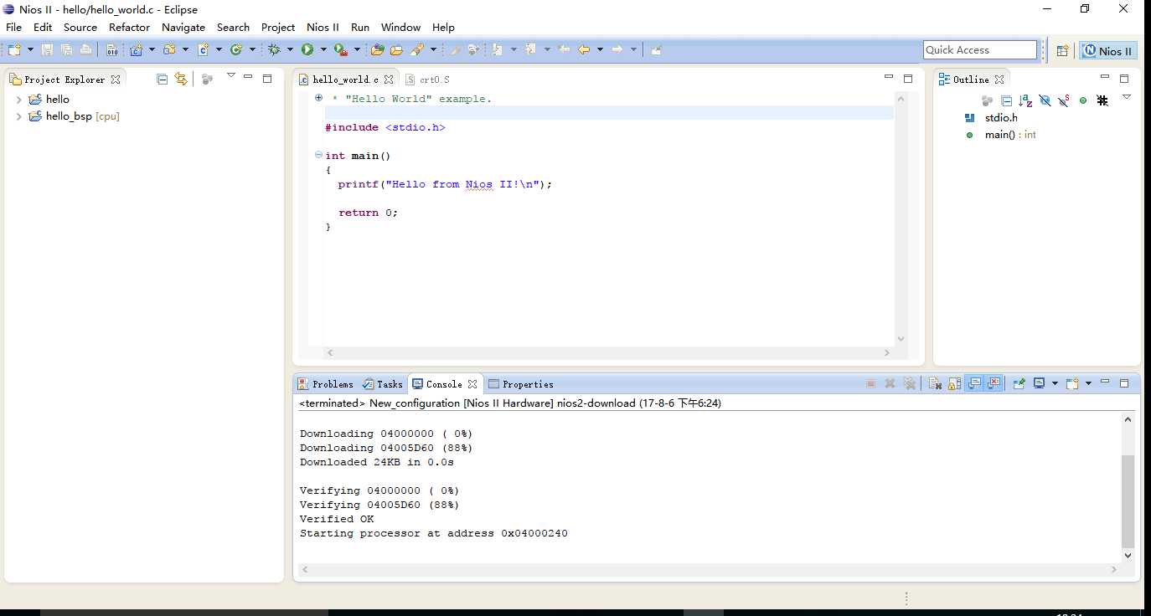Toggle Outline alphabetical sort
Screen dimensions: 1151x616
point(1025,100)
